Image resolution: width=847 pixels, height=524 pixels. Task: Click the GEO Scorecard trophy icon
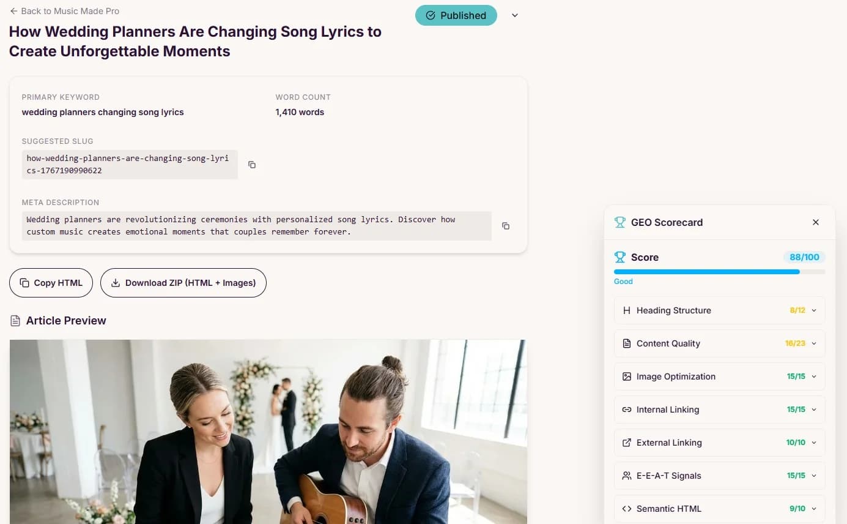[x=620, y=222]
